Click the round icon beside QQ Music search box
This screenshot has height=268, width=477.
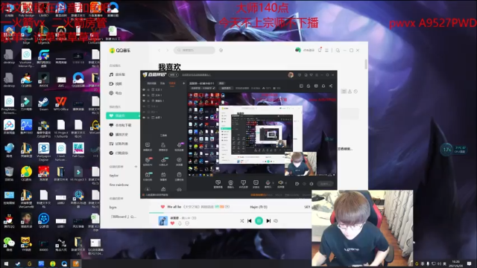(221, 50)
